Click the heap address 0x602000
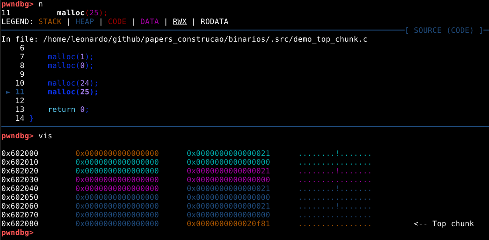This screenshot has height=240, width=489. [20, 154]
